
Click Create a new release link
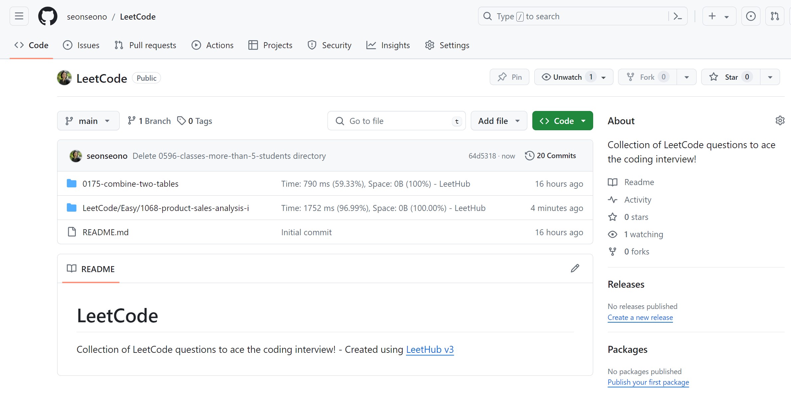(x=640, y=318)
